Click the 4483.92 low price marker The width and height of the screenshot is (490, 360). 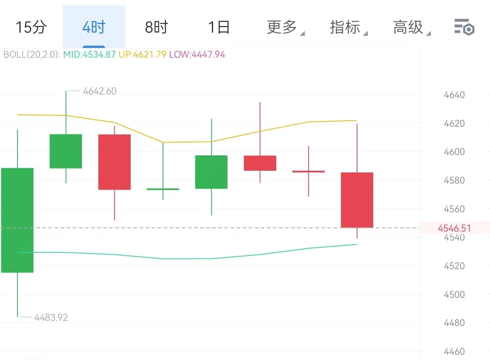click(x=51, y=318)
